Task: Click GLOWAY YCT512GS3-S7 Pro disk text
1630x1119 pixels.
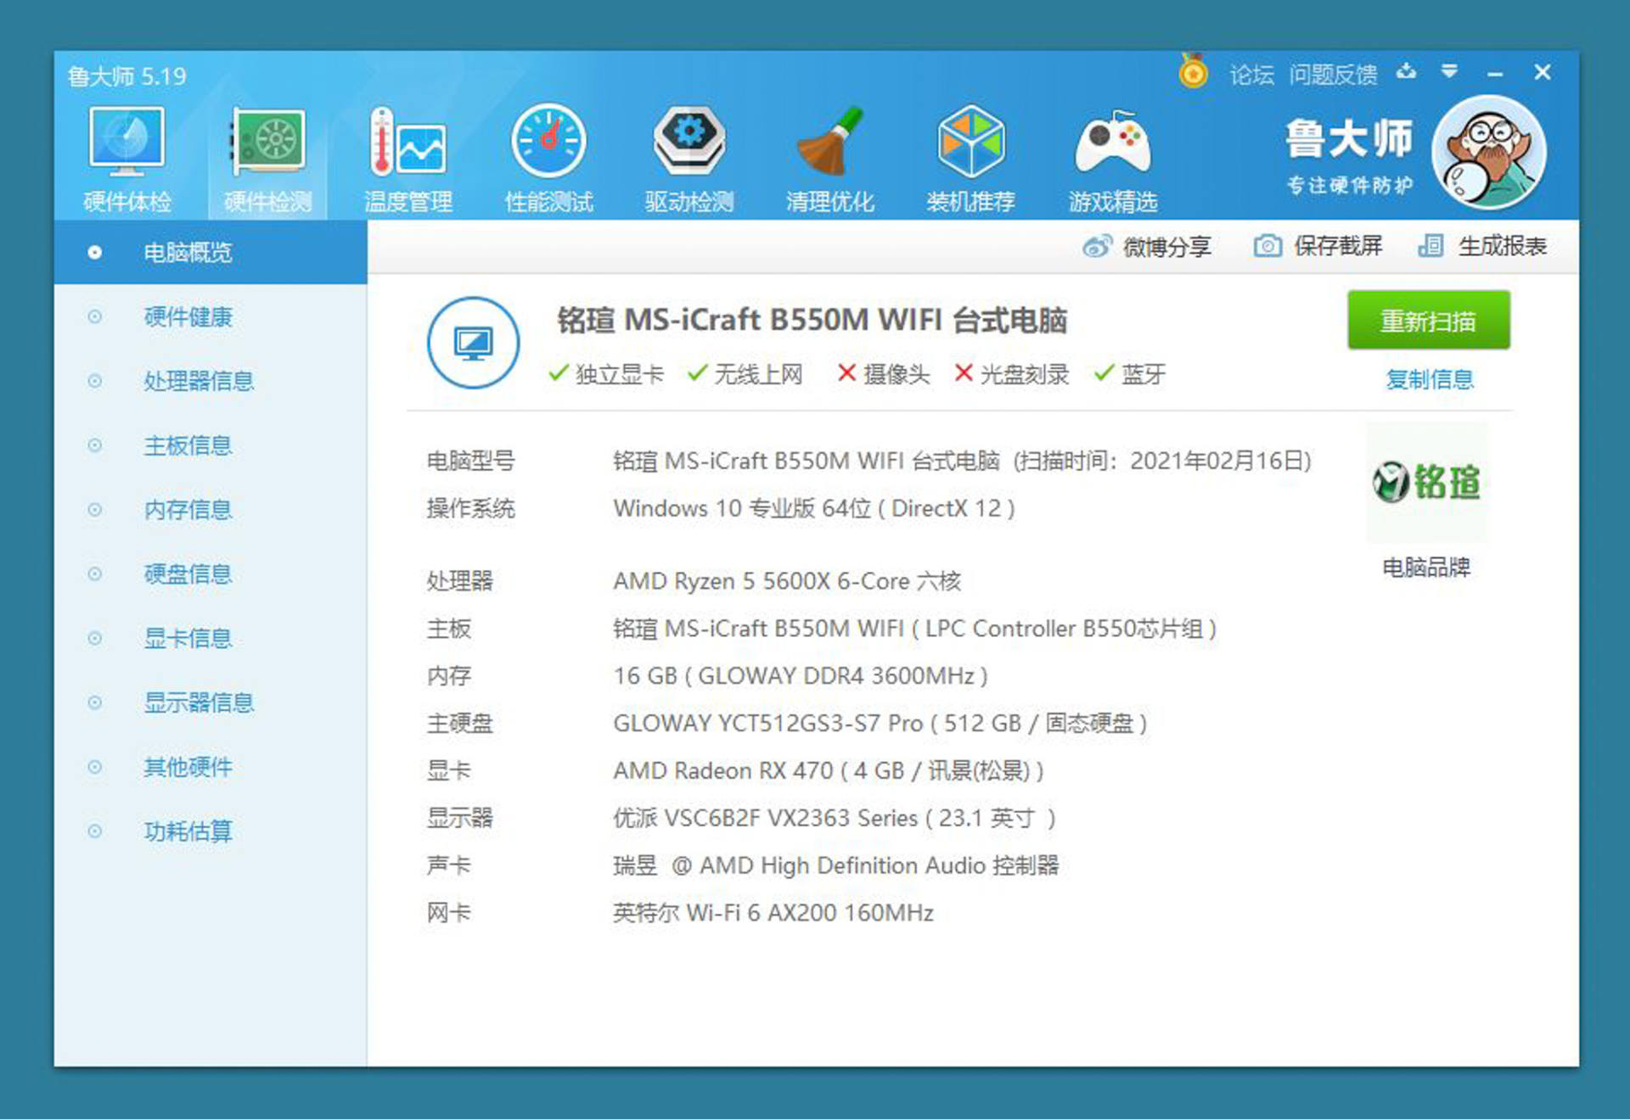Action: tap(880, 724)
